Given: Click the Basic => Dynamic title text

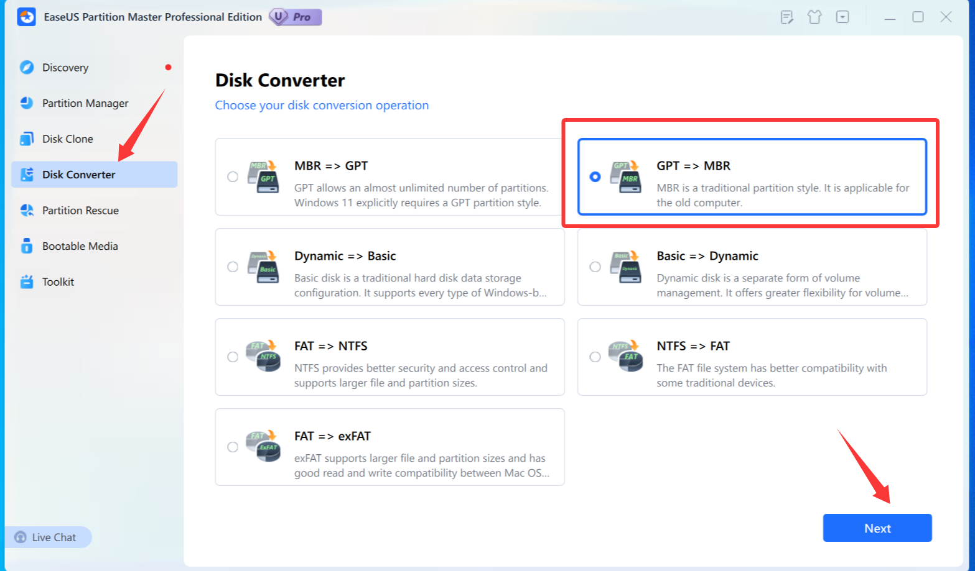Looking at the screenshot, I should pyautogui.click(x=707, y=256).
